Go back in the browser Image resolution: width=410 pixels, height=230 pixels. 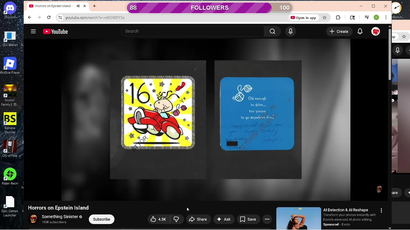tap(29, 18)
